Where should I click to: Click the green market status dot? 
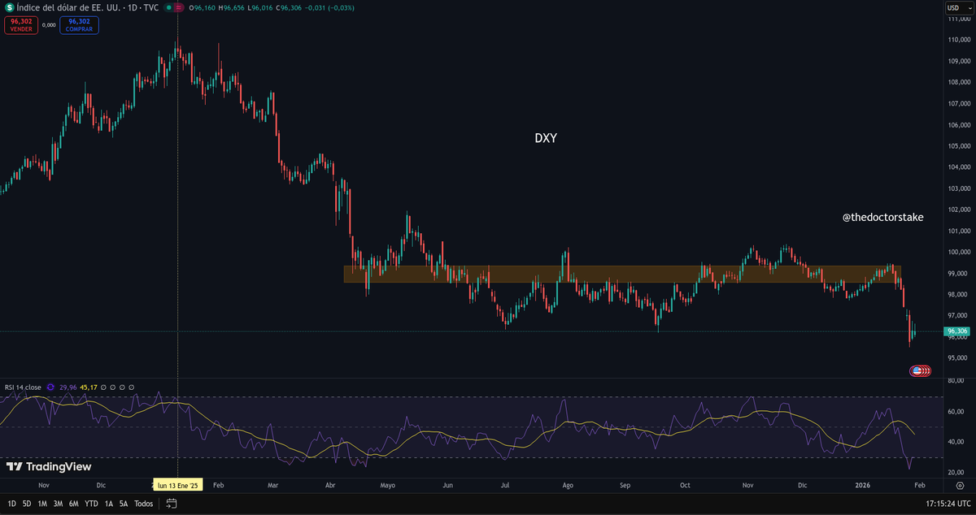[169, 7]
